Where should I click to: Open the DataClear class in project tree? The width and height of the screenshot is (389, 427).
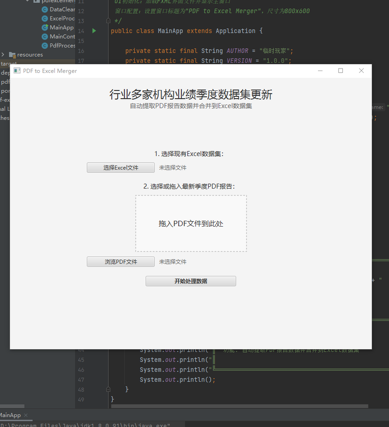pyautogui.click(x=62, y=10)
